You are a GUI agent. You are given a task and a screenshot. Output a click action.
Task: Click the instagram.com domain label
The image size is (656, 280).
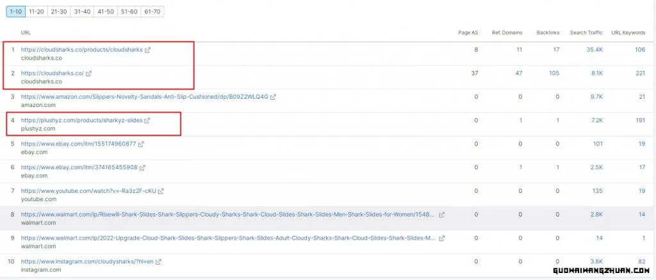[41, 270]
